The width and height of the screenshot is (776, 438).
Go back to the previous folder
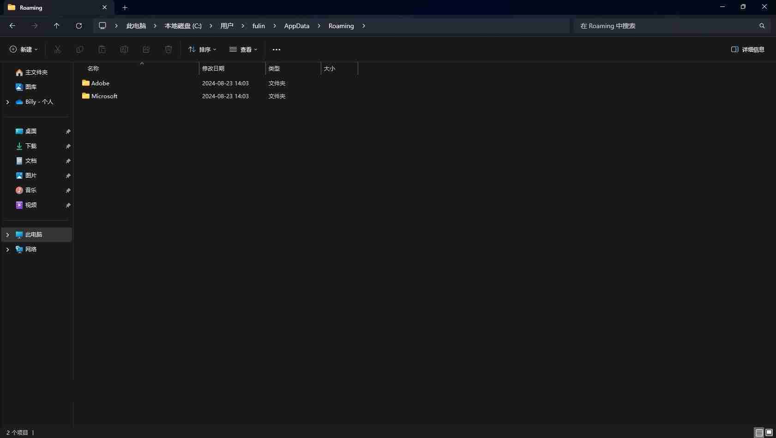point(12,26)
